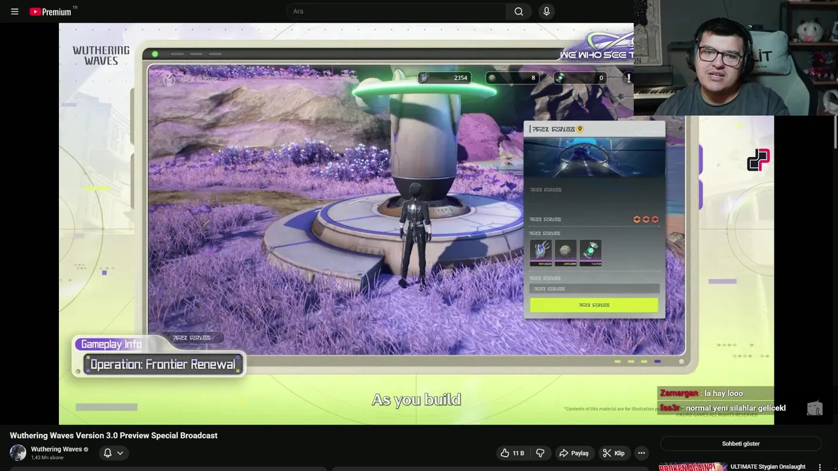Click the recommended video thumbnail BROKEN AGAIN
This screenshot has height=471, width=838.
[693, 467]
